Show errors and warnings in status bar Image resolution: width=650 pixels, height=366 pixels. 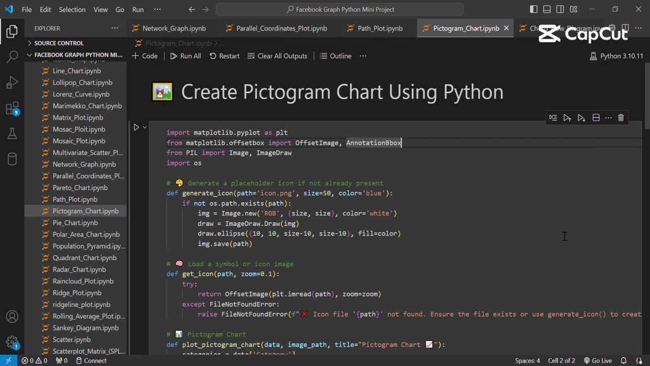pos(34,361)
